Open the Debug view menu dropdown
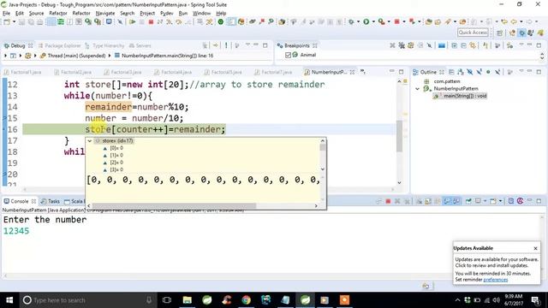This screenshot has height=308, width=548. coord(247,45)
